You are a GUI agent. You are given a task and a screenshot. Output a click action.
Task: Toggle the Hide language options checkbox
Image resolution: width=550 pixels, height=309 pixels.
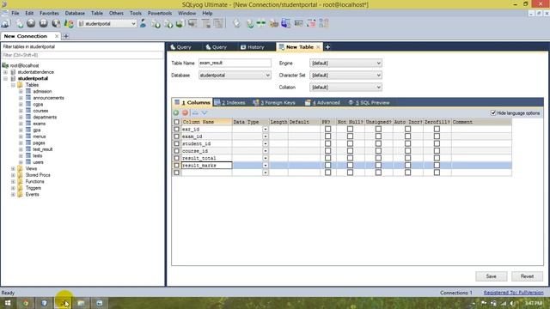point(493,112)
